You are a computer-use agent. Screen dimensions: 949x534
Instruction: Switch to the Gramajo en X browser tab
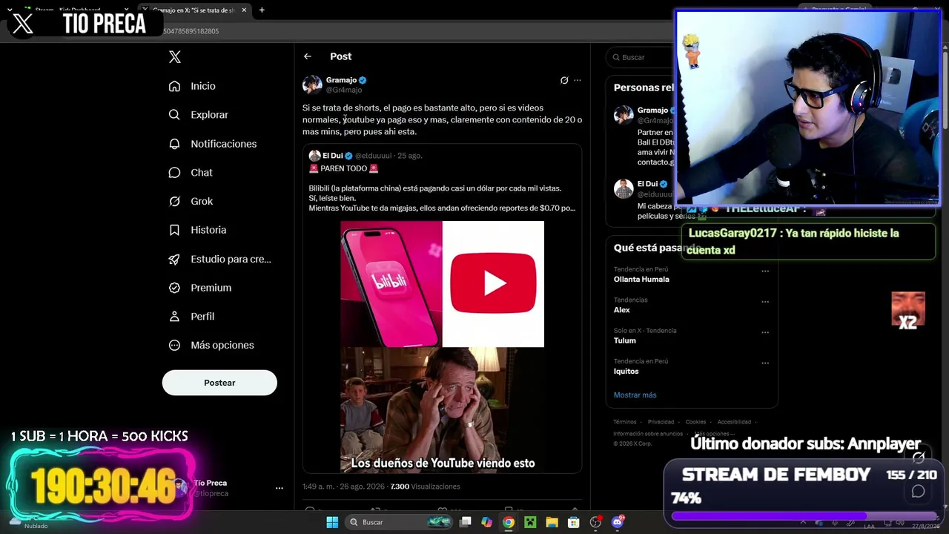point(194,10)
